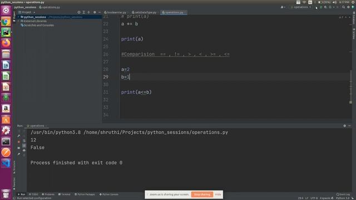The image size is (356, 200).
Task: Open the Python Console tool window
Action: tap(109, 194)
